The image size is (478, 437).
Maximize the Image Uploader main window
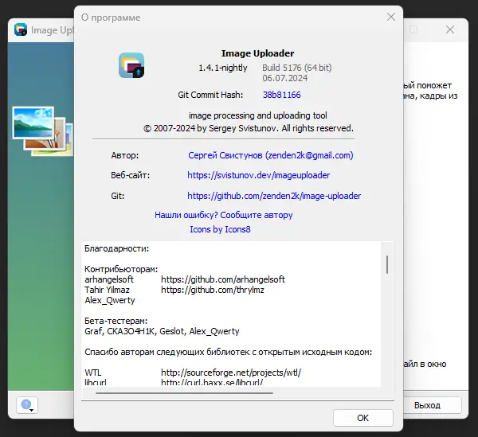(413, 29)
